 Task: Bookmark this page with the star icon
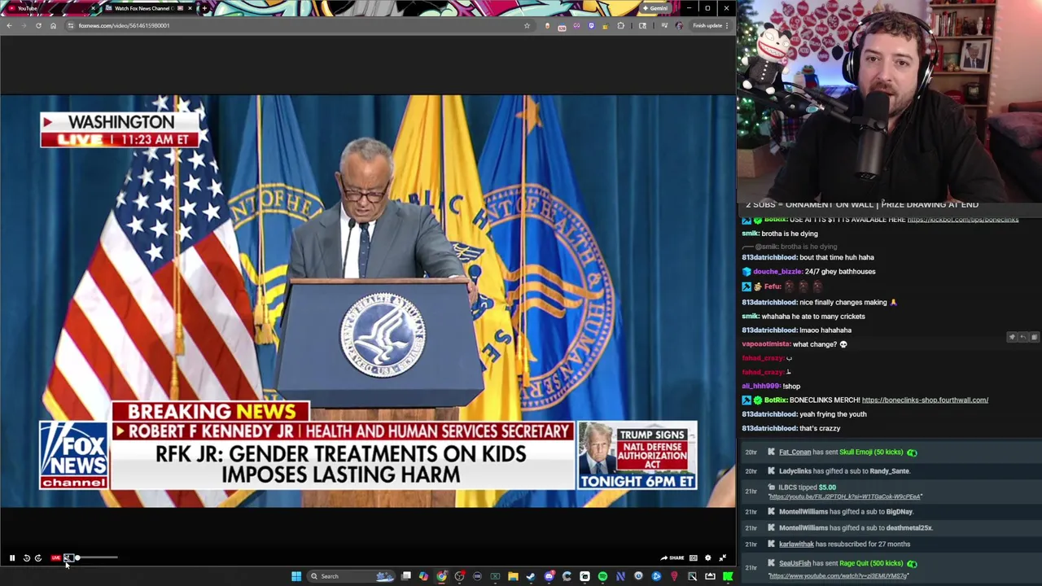(x=527, y=25)
